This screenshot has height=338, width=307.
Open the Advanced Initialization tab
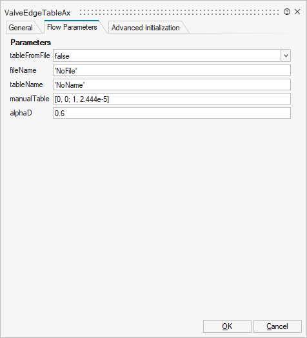click(146, 28)
